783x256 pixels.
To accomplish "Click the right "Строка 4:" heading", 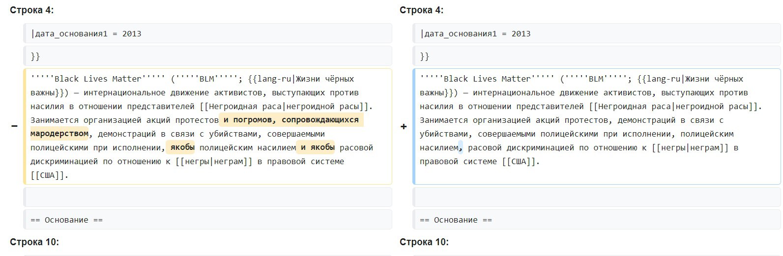I will pyautogui.click(x=421, y=10).
